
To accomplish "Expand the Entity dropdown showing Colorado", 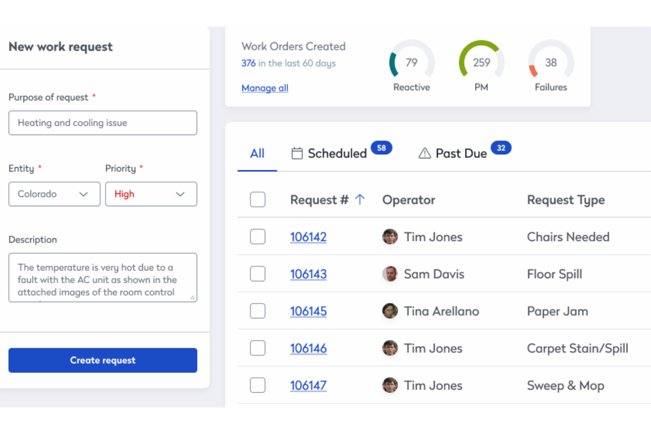I will [x=54, y=194].
